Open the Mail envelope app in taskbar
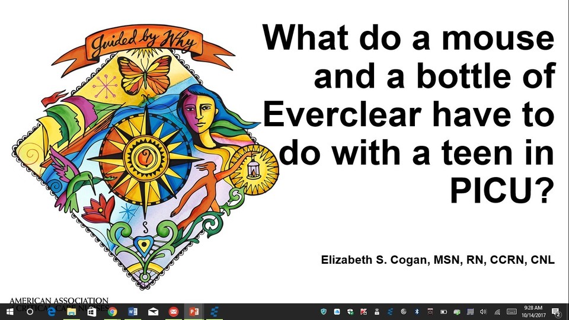This screenshot has height=320, width=569. (153, 312)
